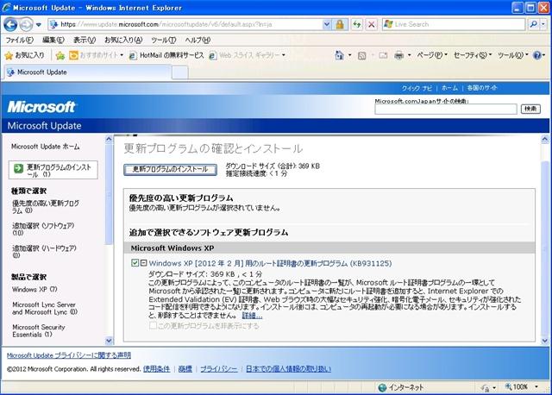Select Microsoft Security Essentials (1) filter

click(x=39, y=330)
